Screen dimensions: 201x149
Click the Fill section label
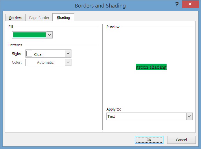tap(11, 27)
